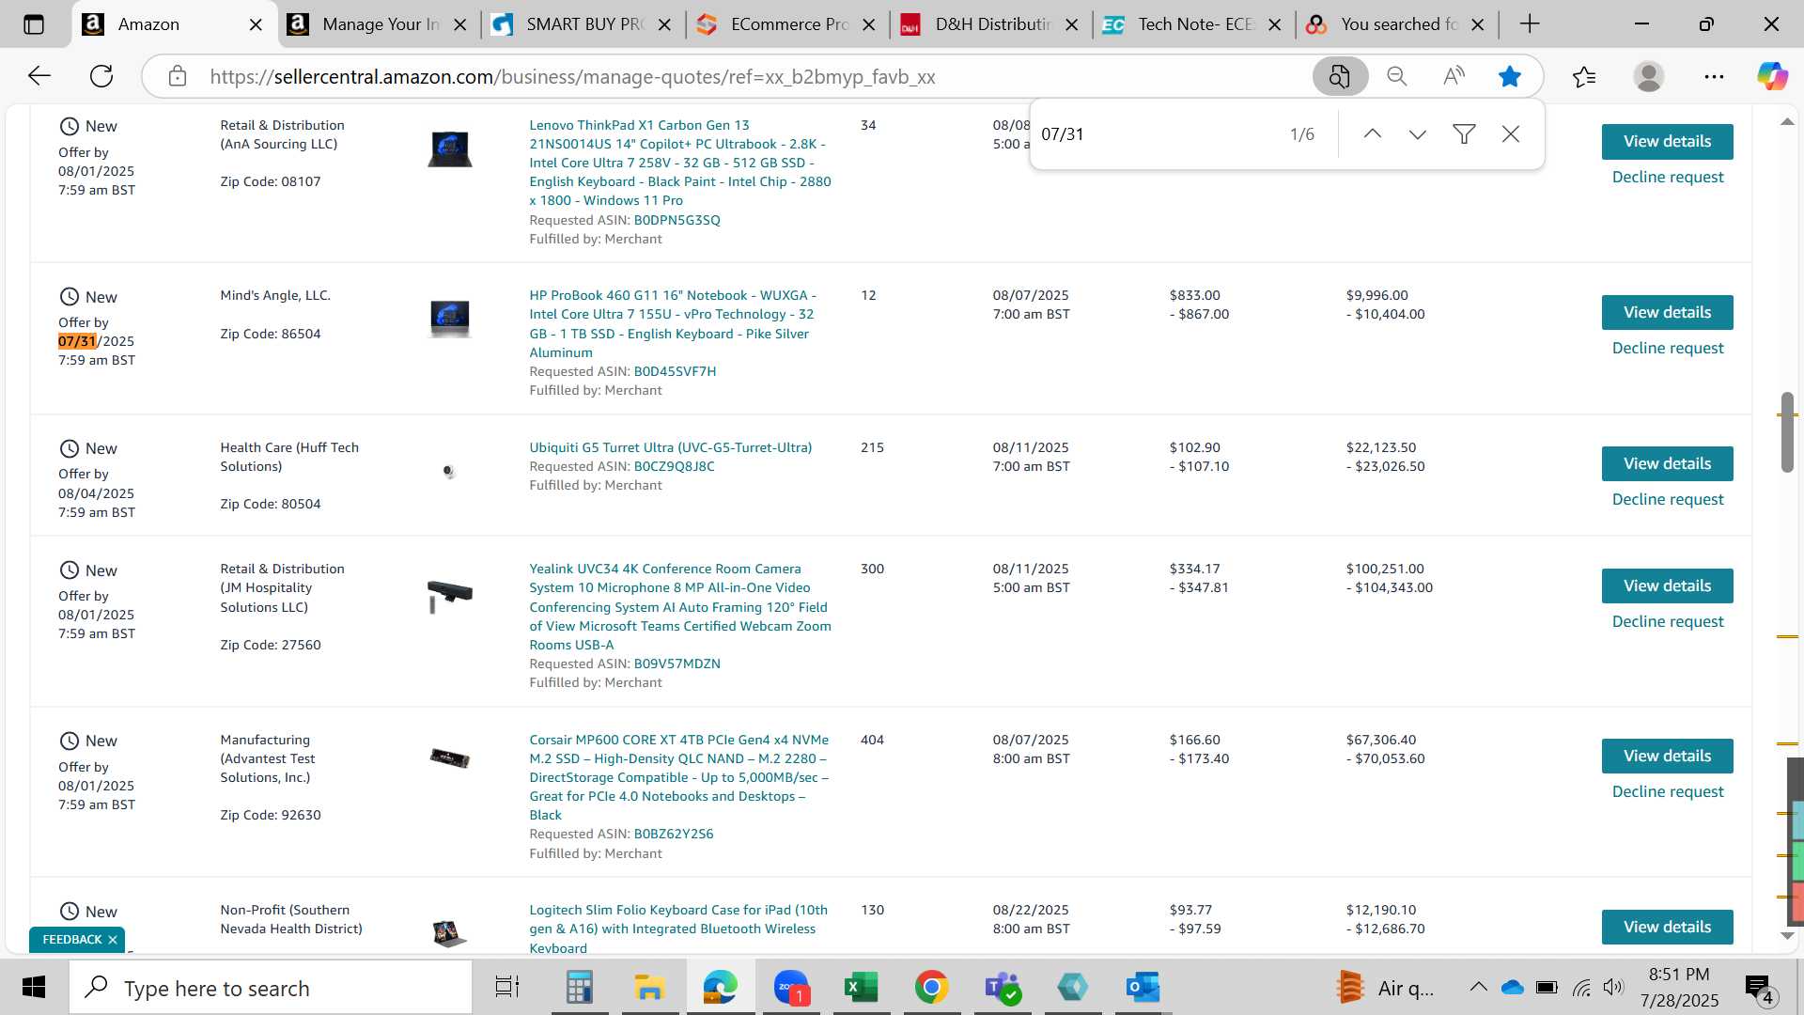Close the find bar
This screenshot has width=1804, height=1015.
[1511, 134]
